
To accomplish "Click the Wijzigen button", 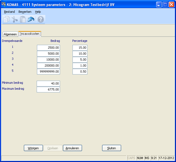I will click(33, 148).
